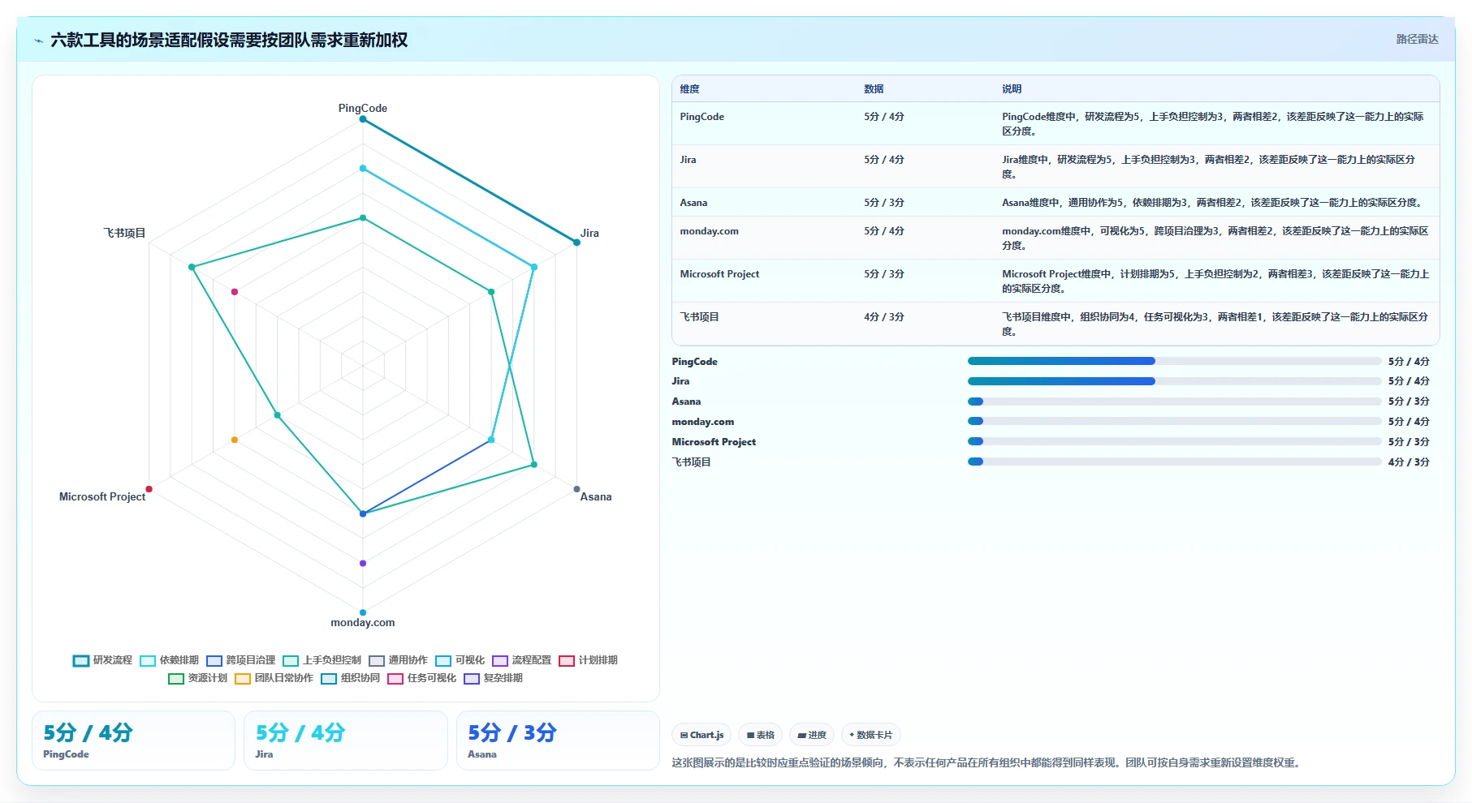This screenshot has width=1472, height=803.
Task: Toggle the 计划排期 legend series
Action: (x=588, y=660)
